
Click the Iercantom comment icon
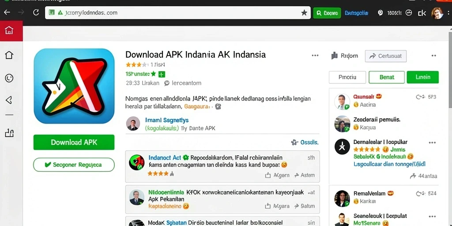167,83
